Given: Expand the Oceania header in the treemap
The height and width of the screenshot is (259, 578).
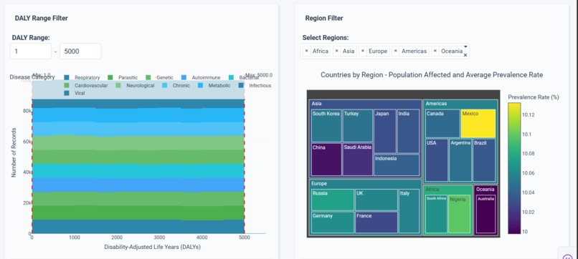Looking at the screenshot, I should [485, 189].
